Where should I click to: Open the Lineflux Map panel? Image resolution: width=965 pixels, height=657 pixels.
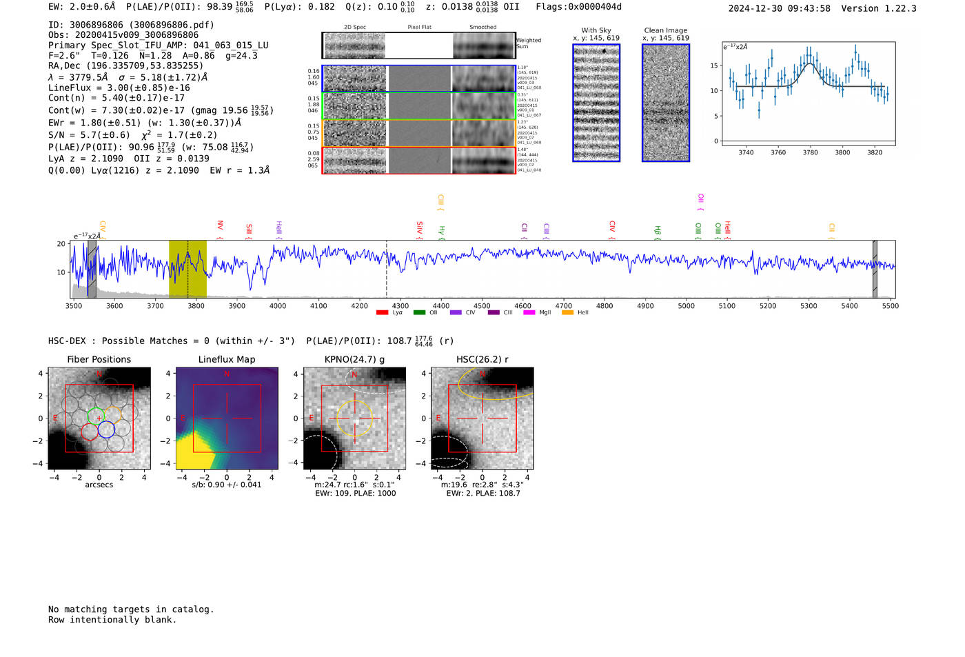[x=227, y=418]
